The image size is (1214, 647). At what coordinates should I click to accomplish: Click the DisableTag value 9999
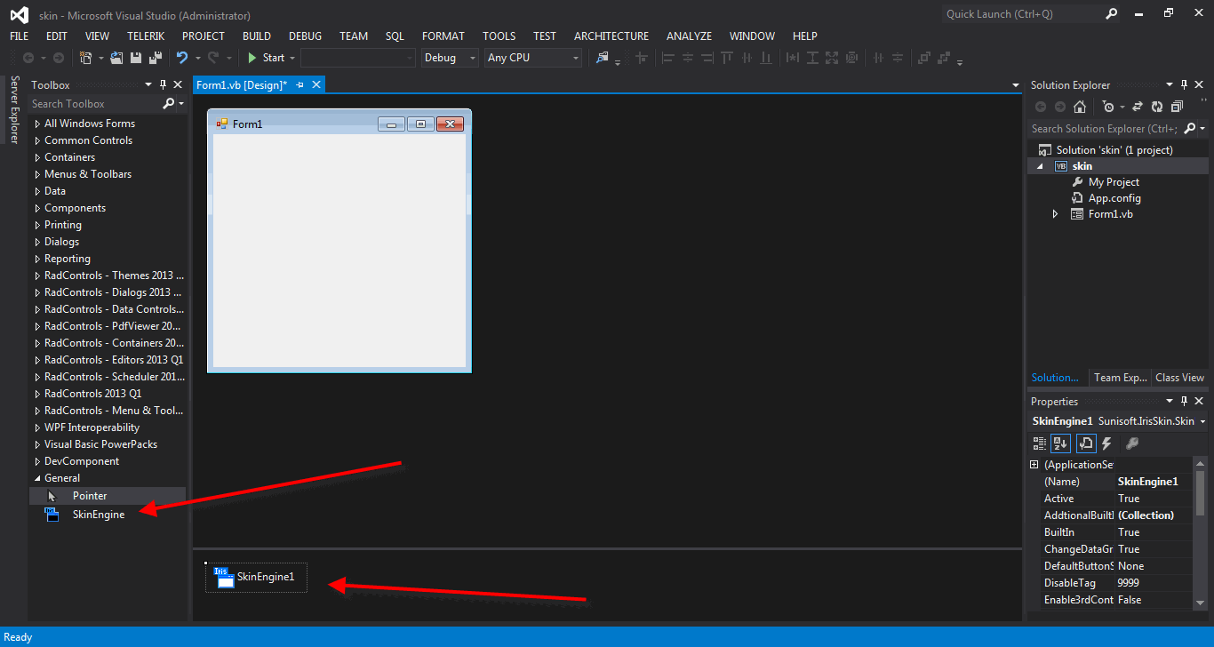(1154, 583)
